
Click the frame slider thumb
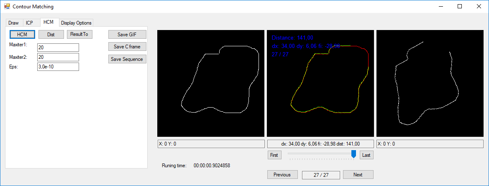353,154
